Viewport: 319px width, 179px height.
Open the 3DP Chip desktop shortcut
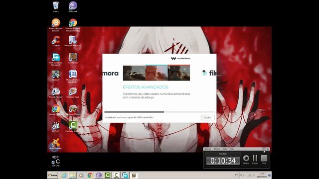tap(55, 161)
